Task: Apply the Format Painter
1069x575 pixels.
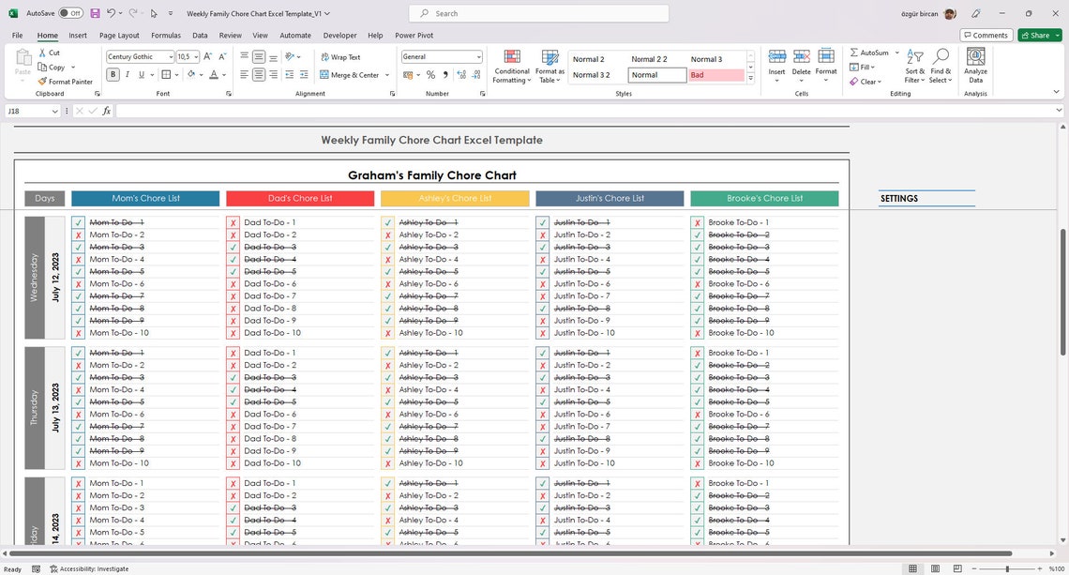Action: click(x=65, y=81)
